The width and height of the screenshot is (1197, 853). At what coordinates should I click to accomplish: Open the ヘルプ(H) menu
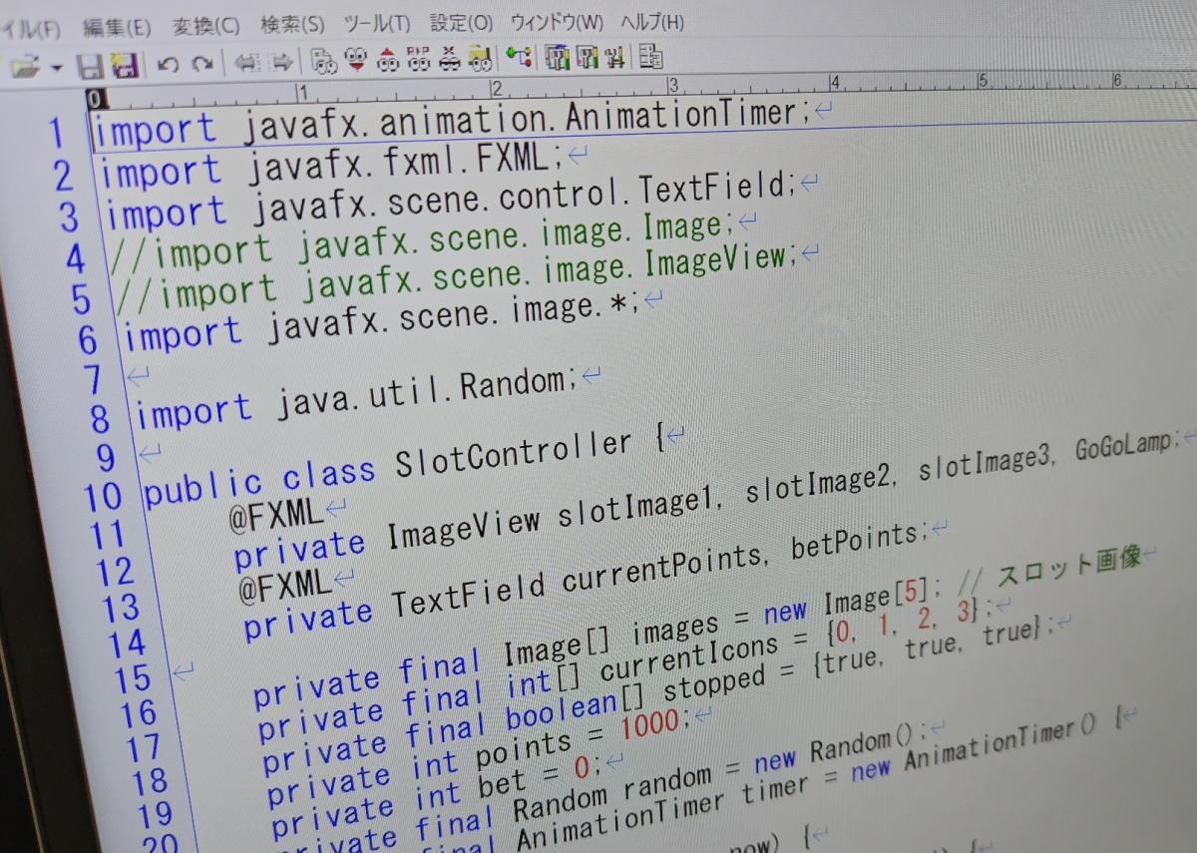click(652, 21)
